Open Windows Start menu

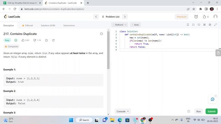point(71,120)
